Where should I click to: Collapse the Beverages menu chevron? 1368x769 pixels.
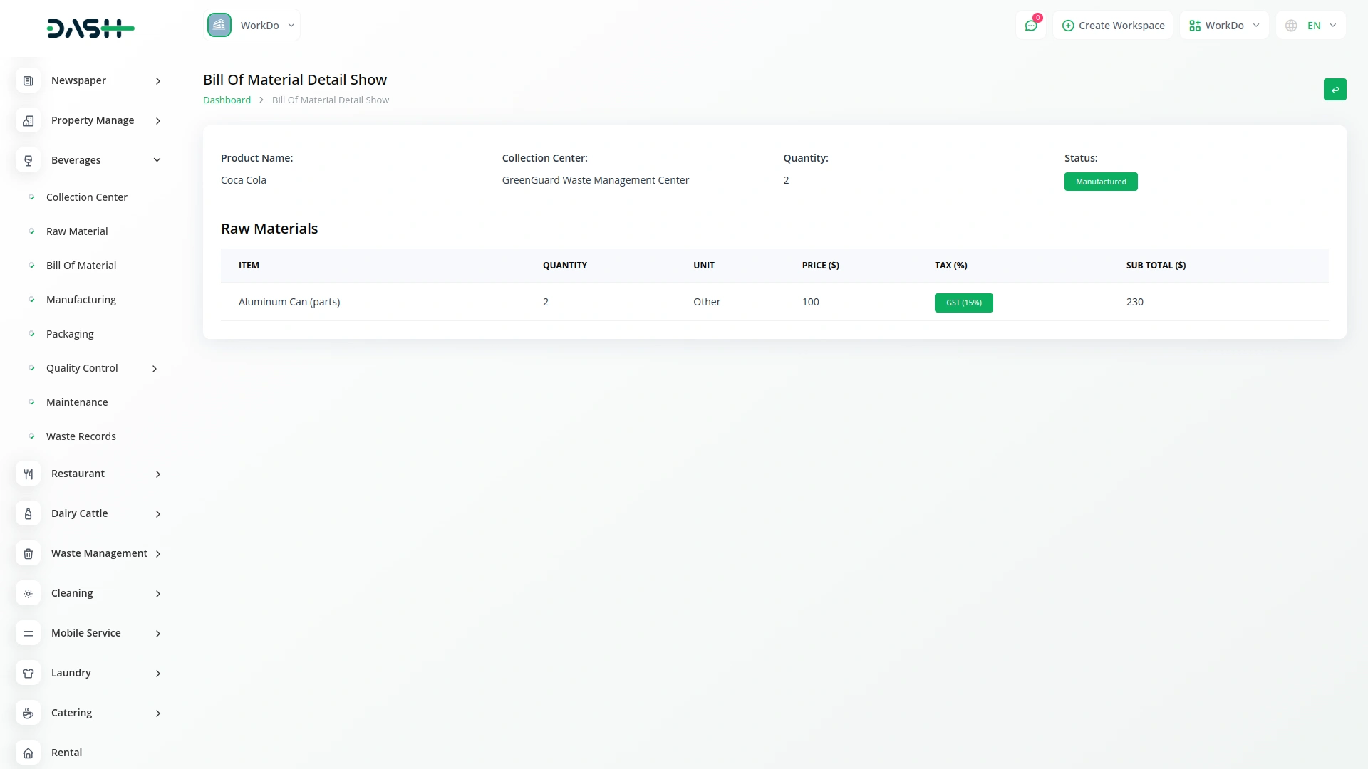coord(157,160)
